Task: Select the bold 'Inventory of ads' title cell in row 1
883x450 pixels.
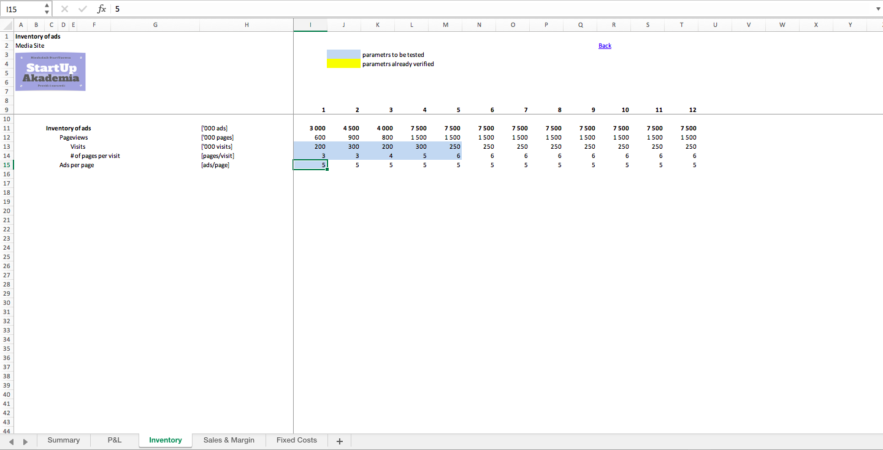Action: point(38,37)
